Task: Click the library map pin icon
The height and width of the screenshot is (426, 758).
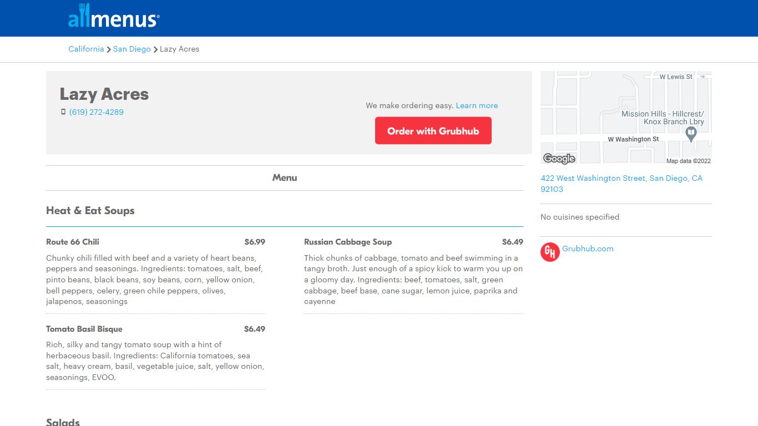Action: tap(691, 134)
